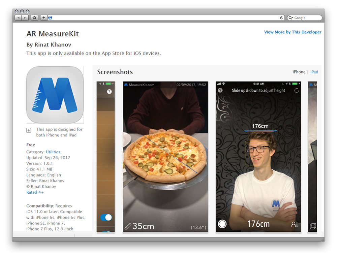Switch to iPad screenshots tab
Image resolution: width=337 pixels, height=258 pixels.
click(314, 72)
